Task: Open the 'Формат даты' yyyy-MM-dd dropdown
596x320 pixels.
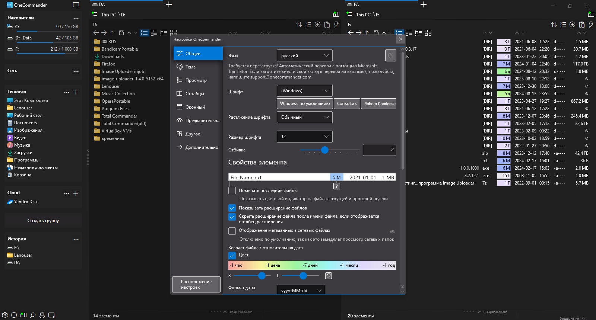Action: (x=301, y=290)
